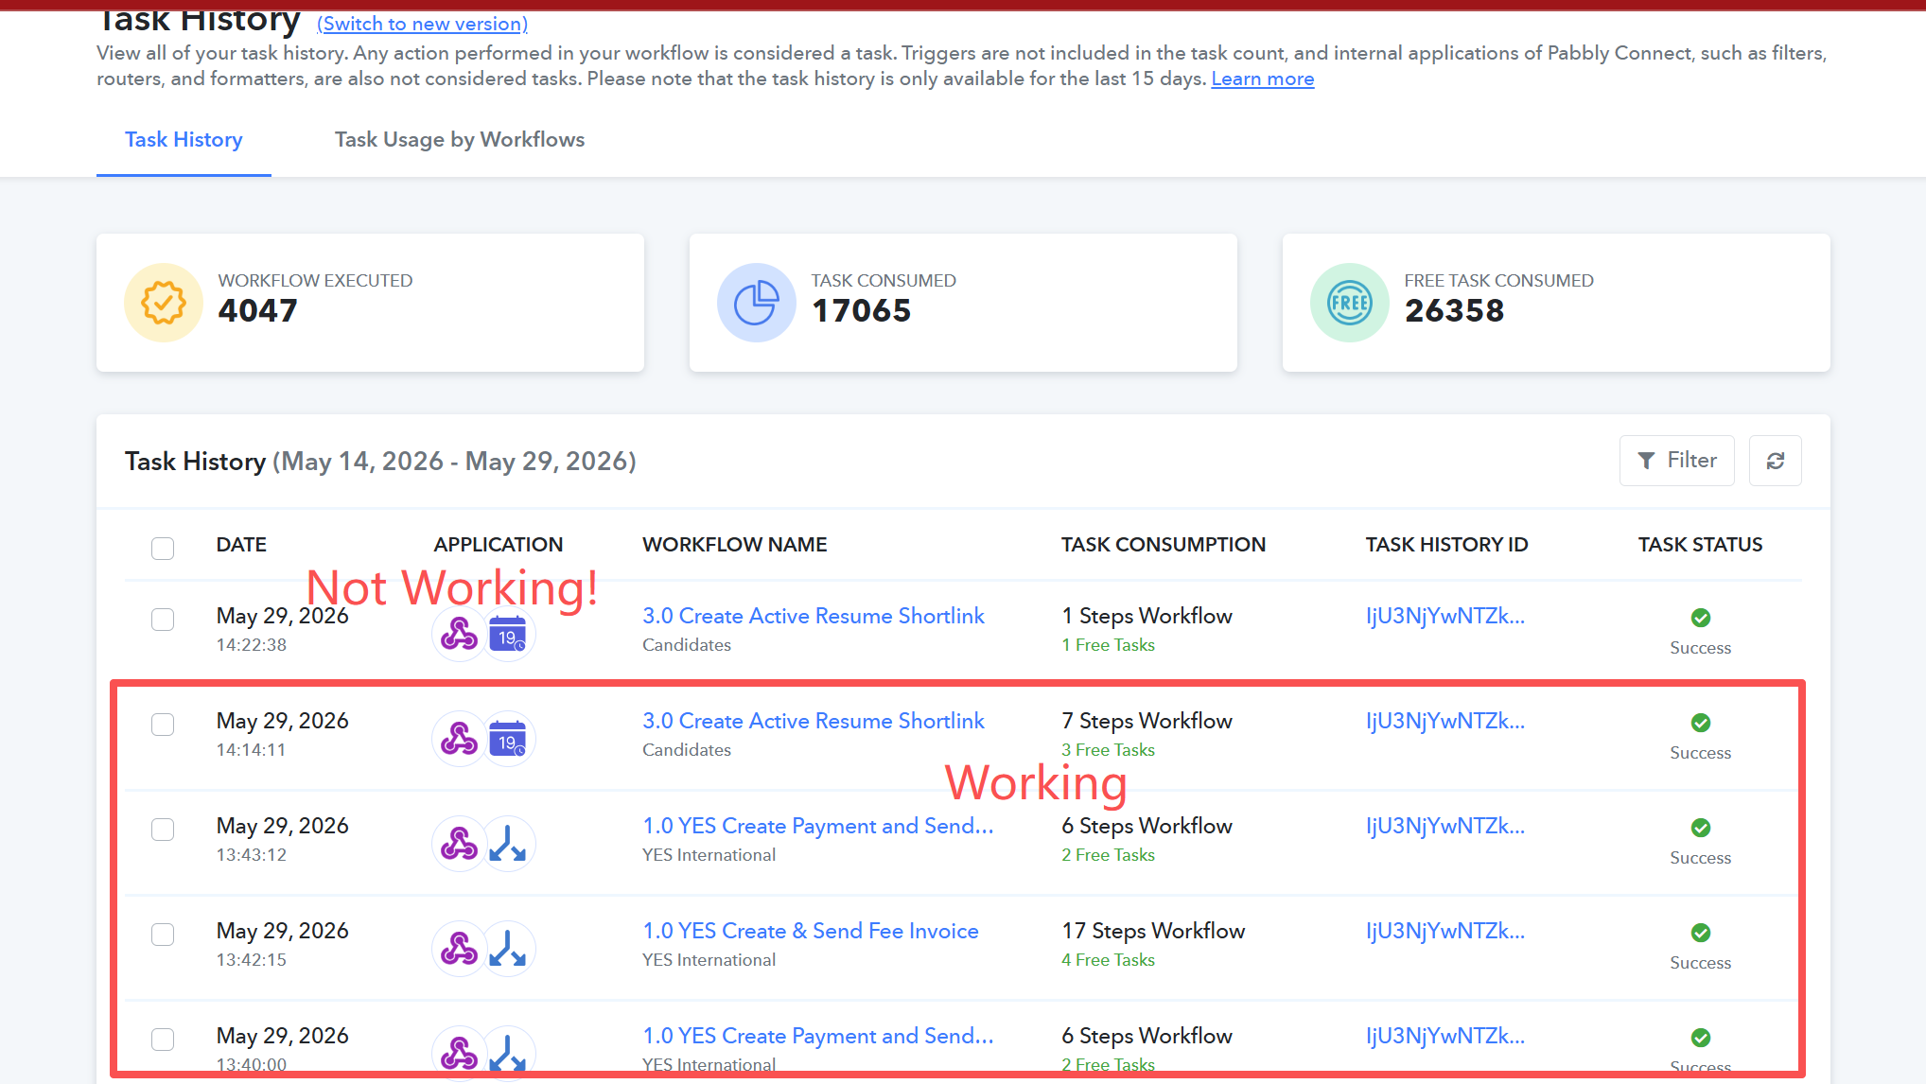Switch to the Task History tab
The height and width of the screenshot is (1084, 1926).
click(184, 140)
